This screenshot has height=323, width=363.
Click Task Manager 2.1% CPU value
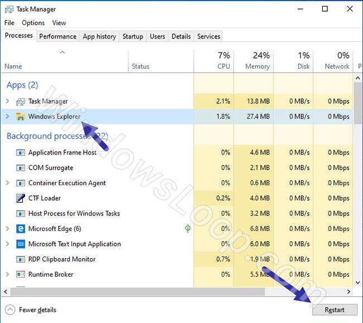coord(223,101)
